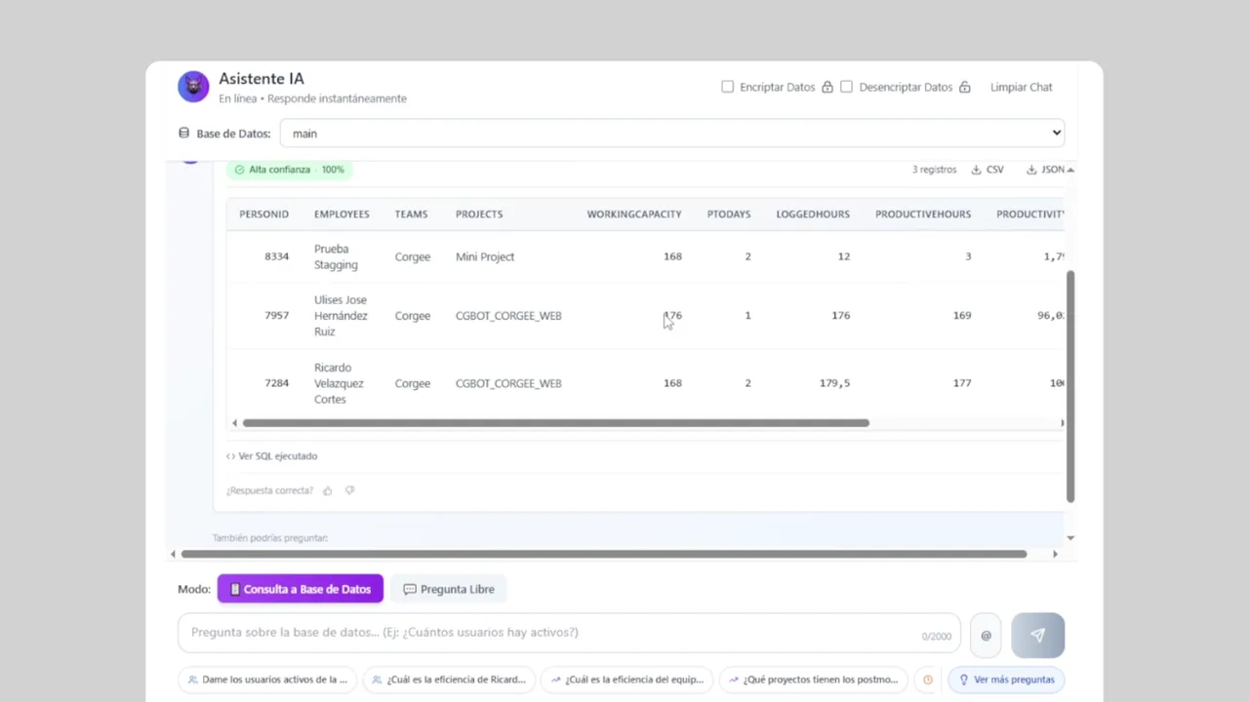This screenshot has height=702, width=1249.
Task: Click the Alta confianza 100% badge
Action: (x=289, y=170)
